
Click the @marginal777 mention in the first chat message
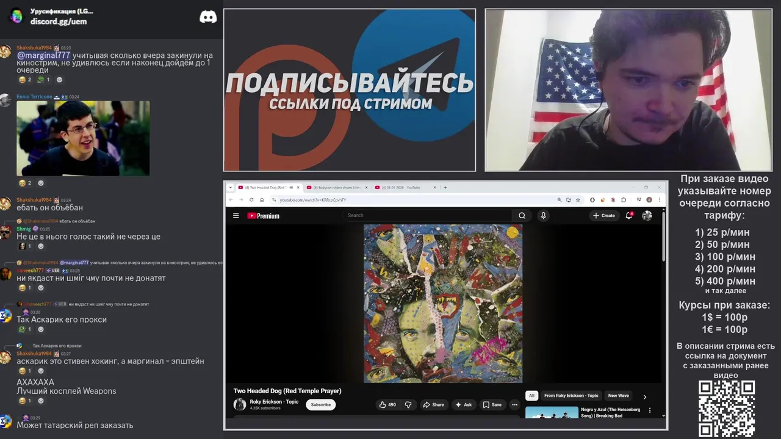point(43,55)
